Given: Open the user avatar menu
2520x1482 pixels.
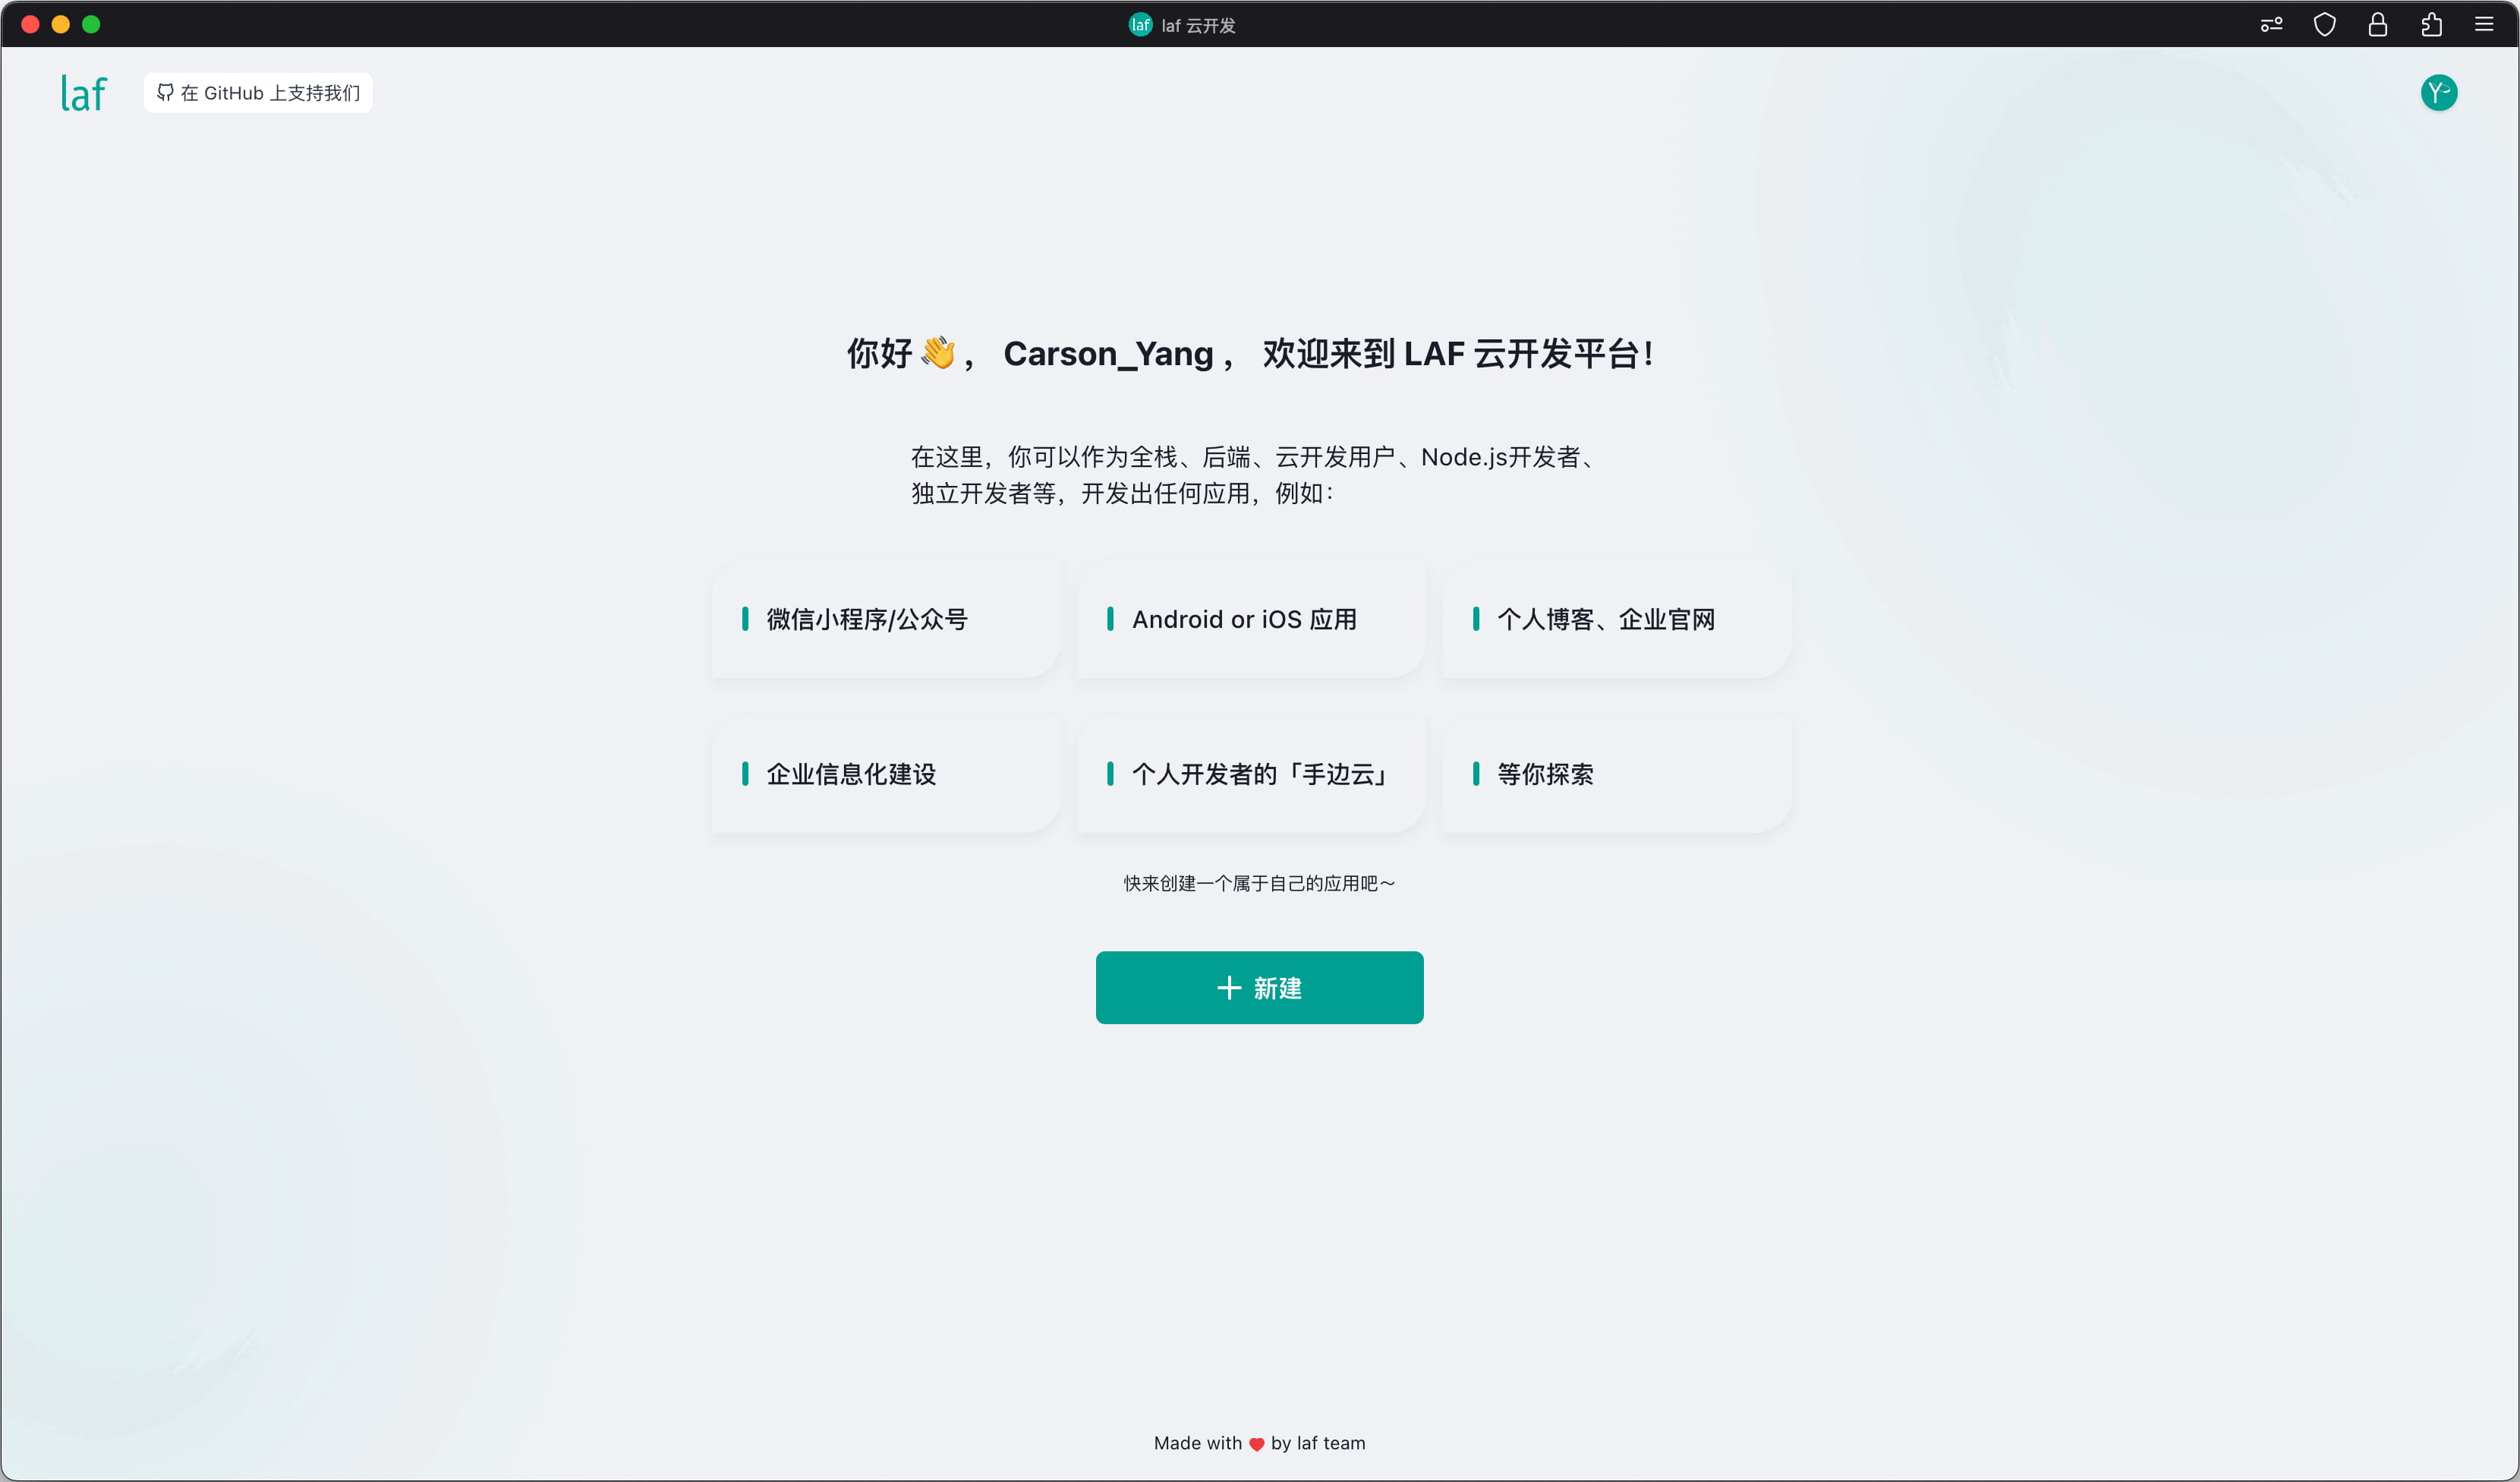Looking at the screenshot, I should coord(2438,93).
